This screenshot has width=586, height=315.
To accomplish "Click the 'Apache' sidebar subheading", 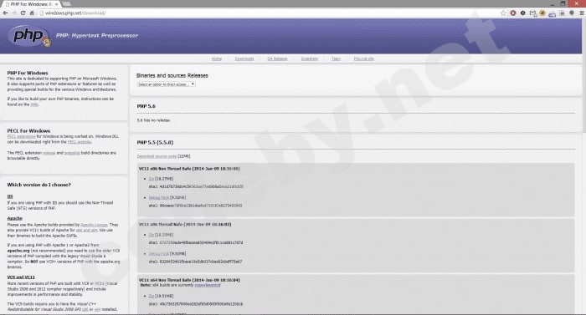I will click(x=14, y=218).
